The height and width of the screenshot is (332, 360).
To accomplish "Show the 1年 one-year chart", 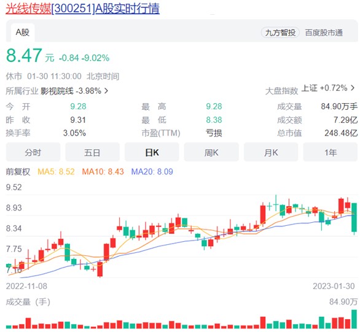I will coord(331,152).
